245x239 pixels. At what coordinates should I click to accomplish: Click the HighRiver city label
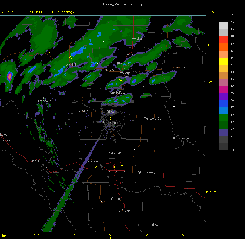(122, 211)
